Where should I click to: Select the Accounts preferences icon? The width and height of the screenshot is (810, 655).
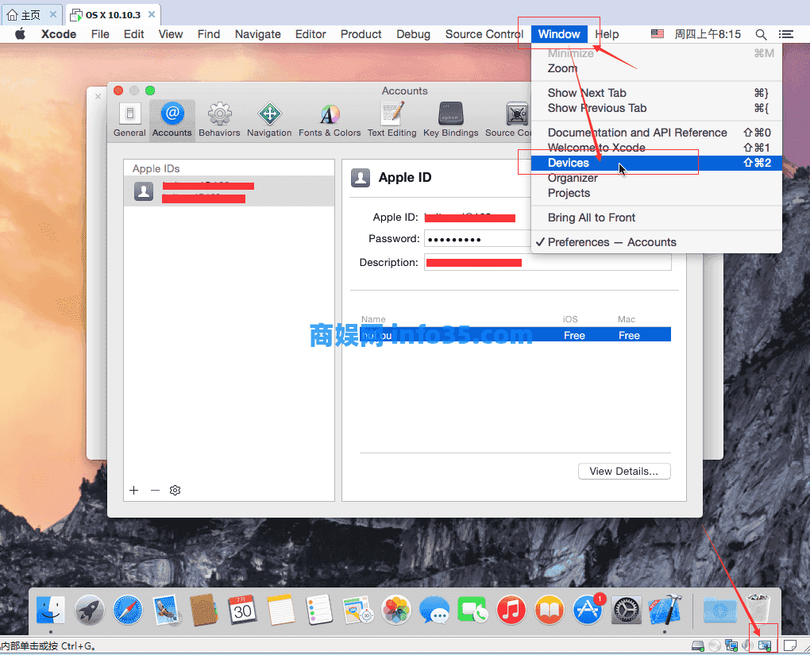click(x=172, y=120)
